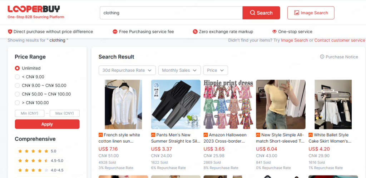Apply the price range filter

47,124
